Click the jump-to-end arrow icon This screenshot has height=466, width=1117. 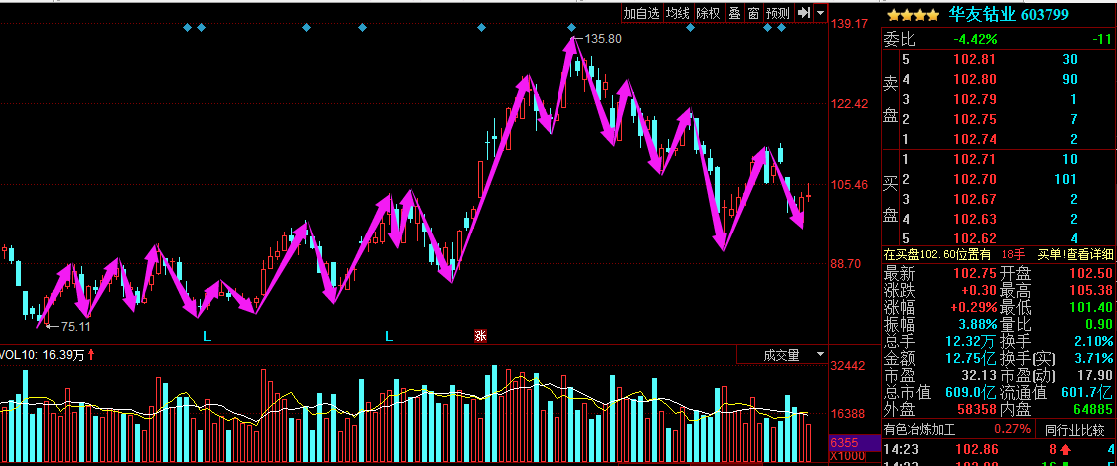tap(803, 13)
